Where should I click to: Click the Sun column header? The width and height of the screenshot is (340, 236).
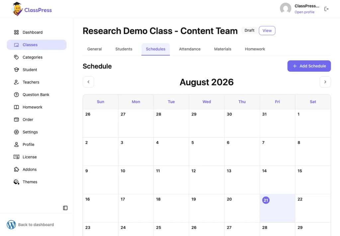101,102
